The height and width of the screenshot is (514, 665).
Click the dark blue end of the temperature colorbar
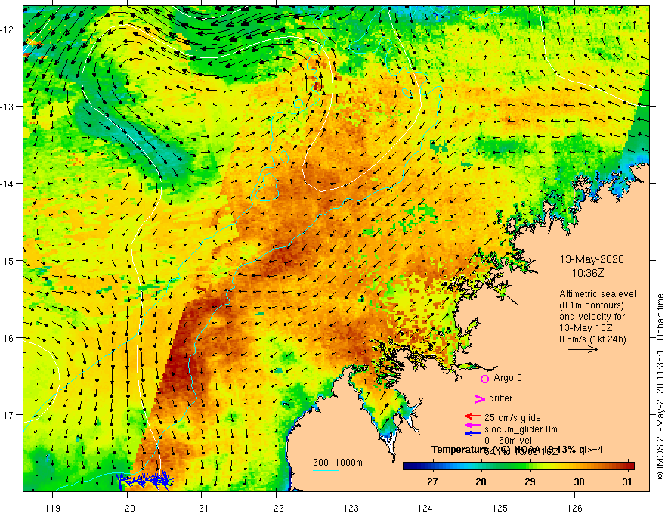[408, 466]
